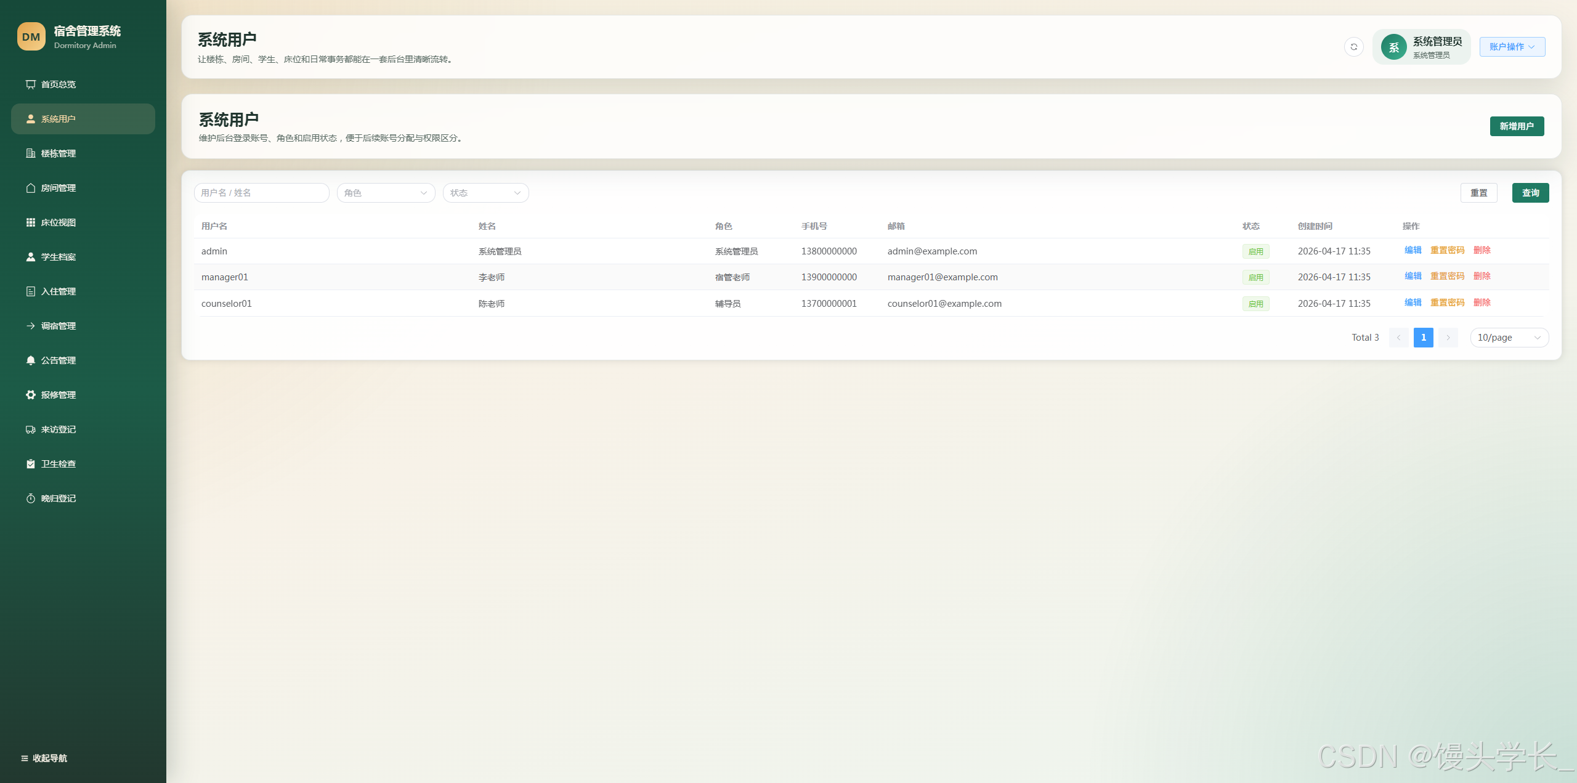Reset password for manager01
This screenshot has height=783, width=1577.
point(1447,276)
